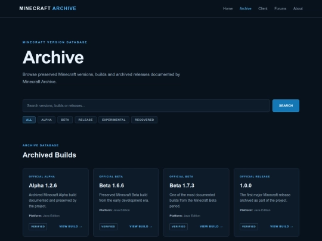Open View Build for release 1.0.0

click(281, 227)
